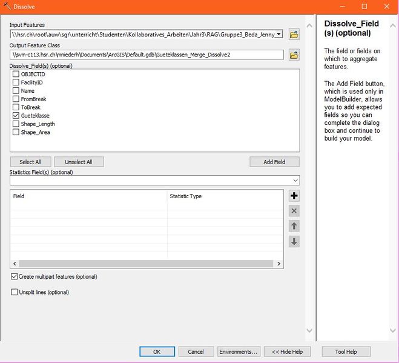Toggle Create multipart features option

pyautogui.click(x=15, y=276)
